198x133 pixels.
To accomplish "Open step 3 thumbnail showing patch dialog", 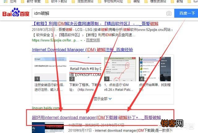I will pyautogui.click(x=120, y=69).
